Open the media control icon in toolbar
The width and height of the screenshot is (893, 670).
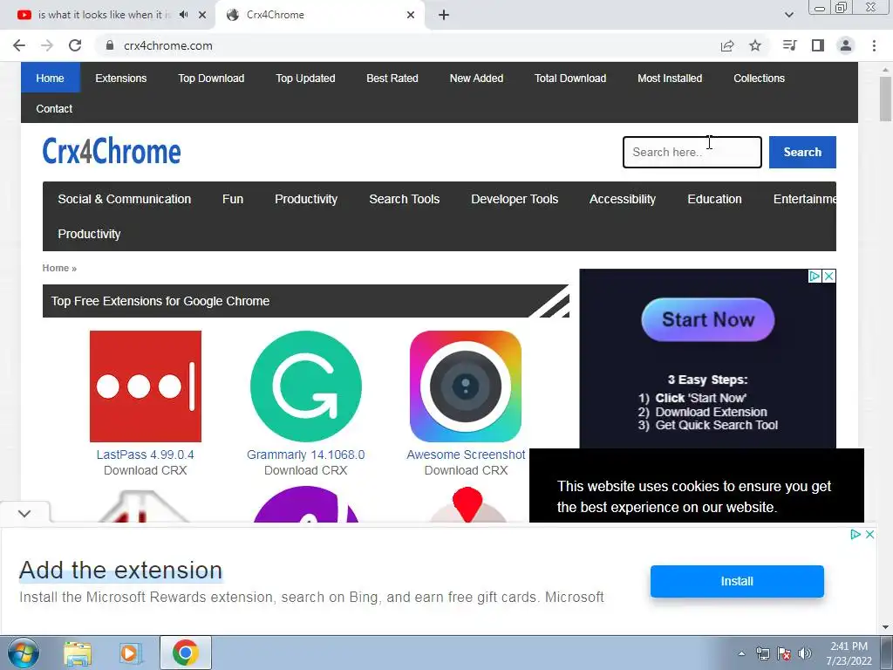[x=789, y=45]
